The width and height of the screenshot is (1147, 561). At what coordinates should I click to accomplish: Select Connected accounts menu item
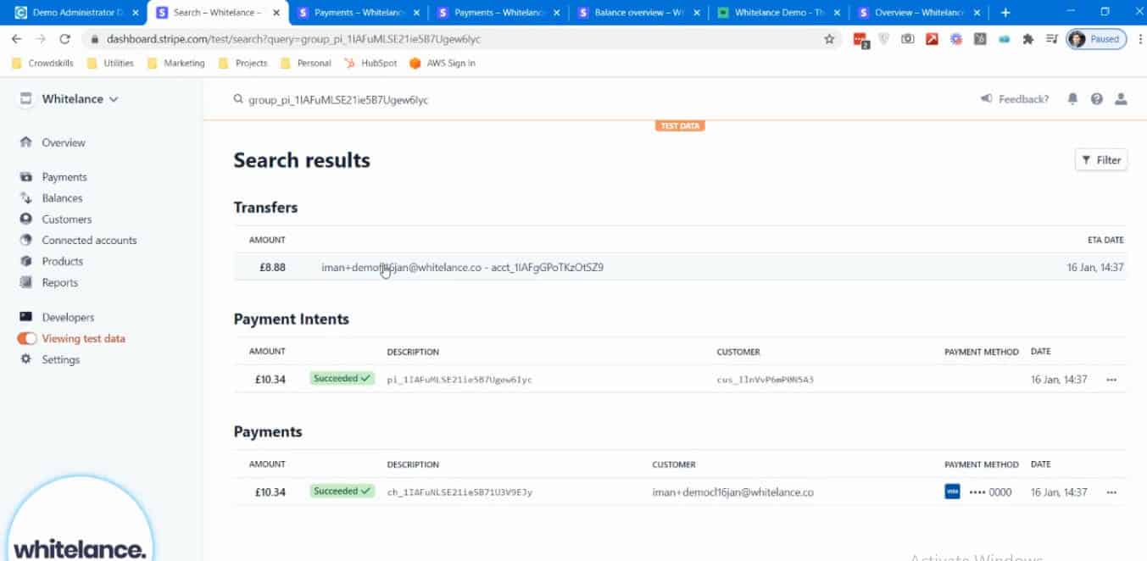coord(89,241)
